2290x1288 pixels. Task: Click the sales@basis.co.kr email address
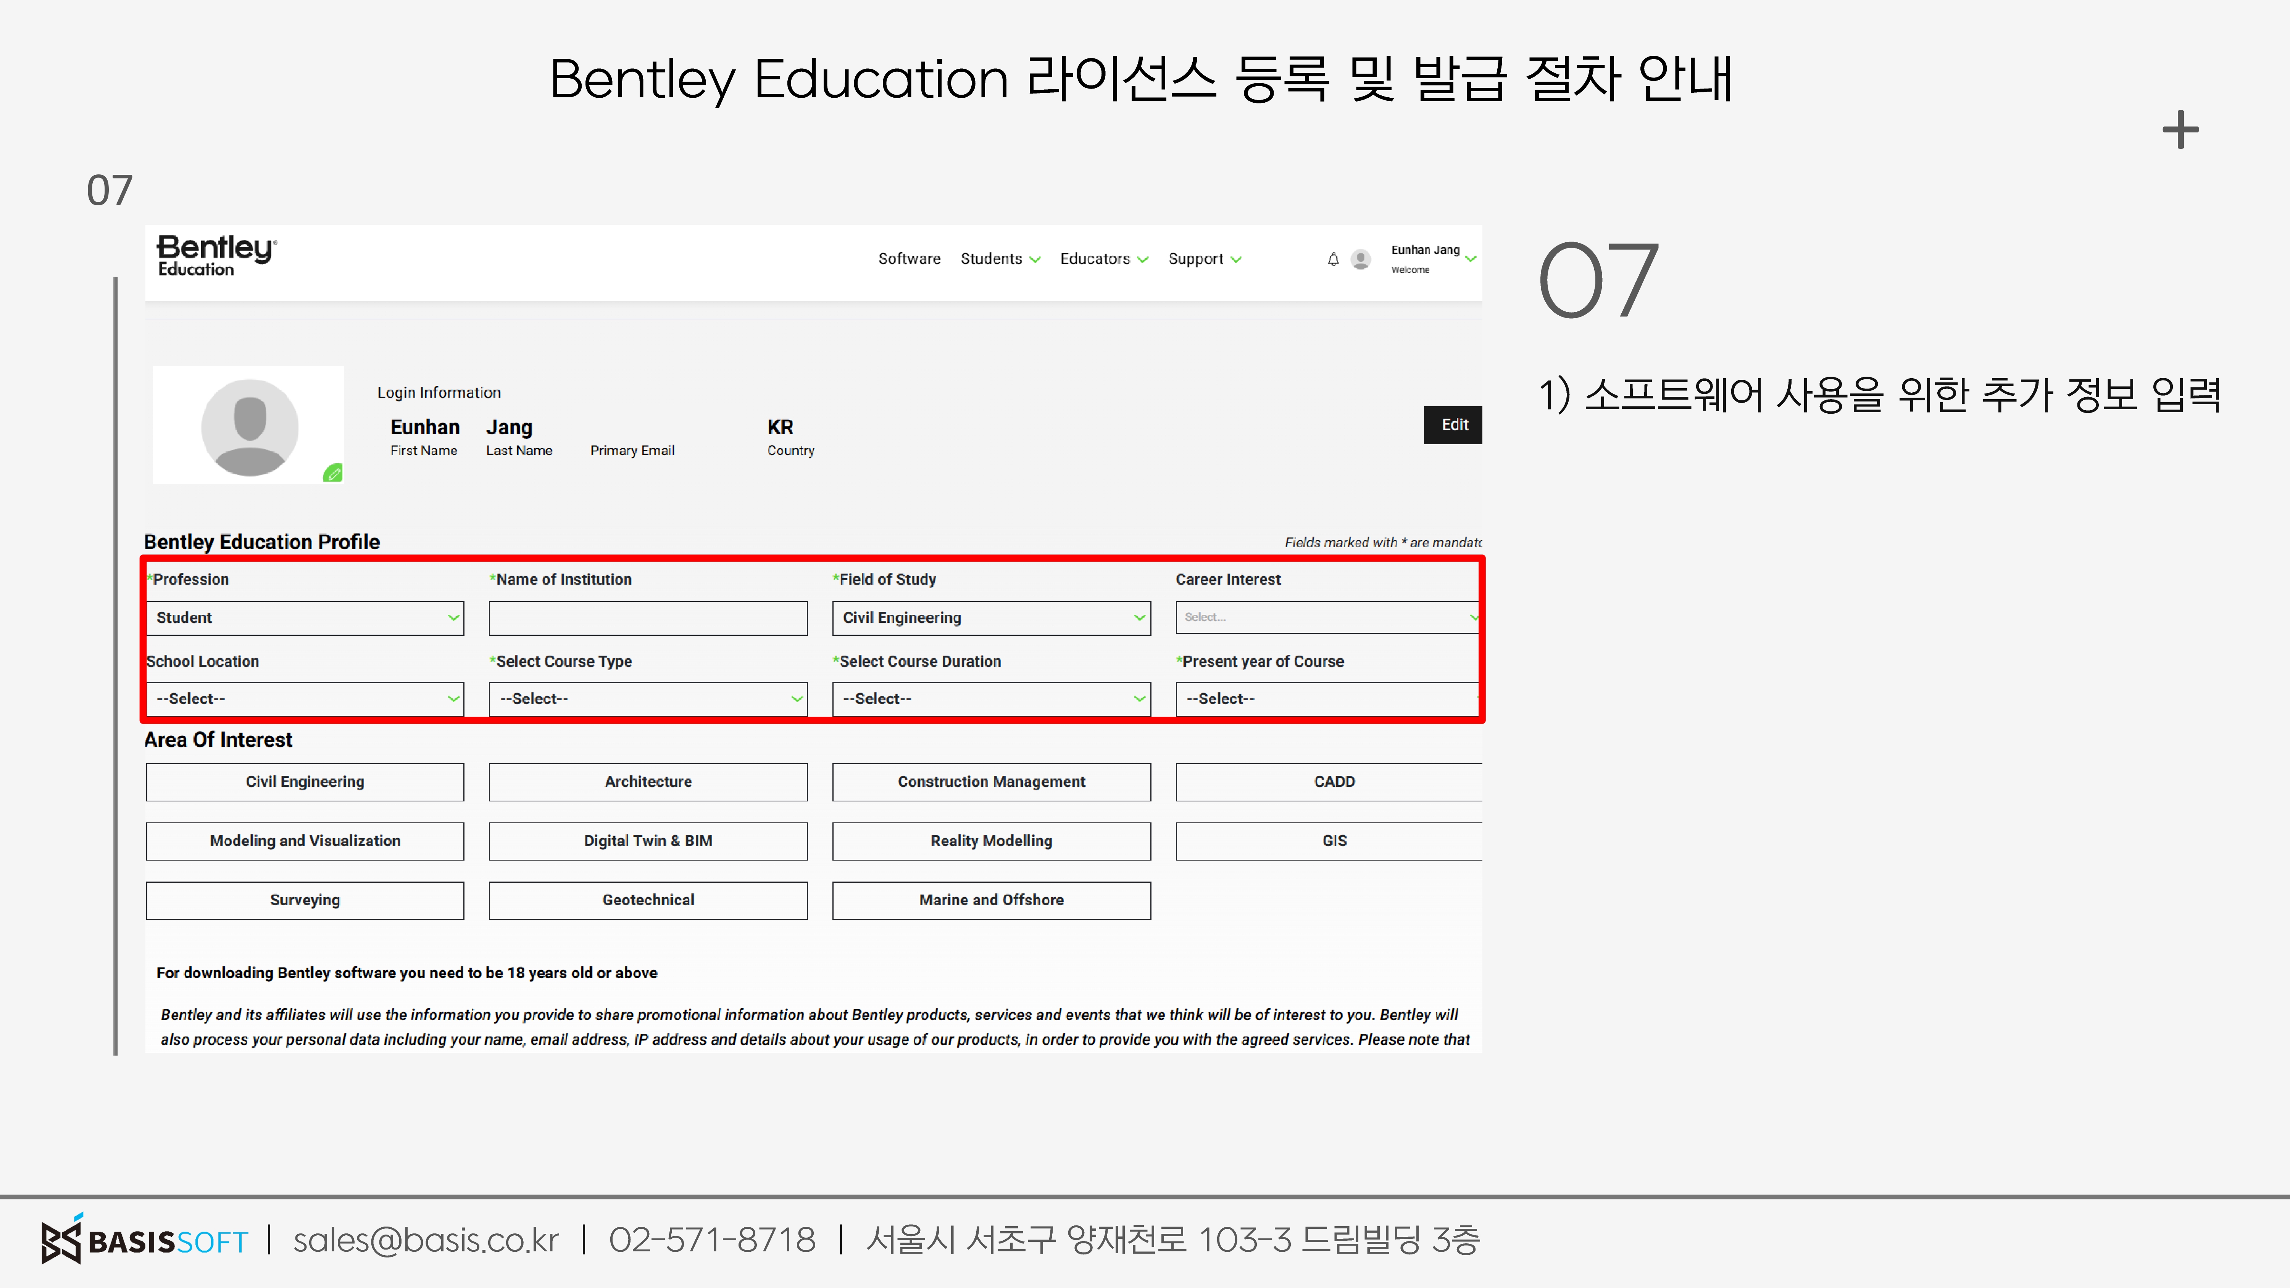click(x=426, y=1240)
